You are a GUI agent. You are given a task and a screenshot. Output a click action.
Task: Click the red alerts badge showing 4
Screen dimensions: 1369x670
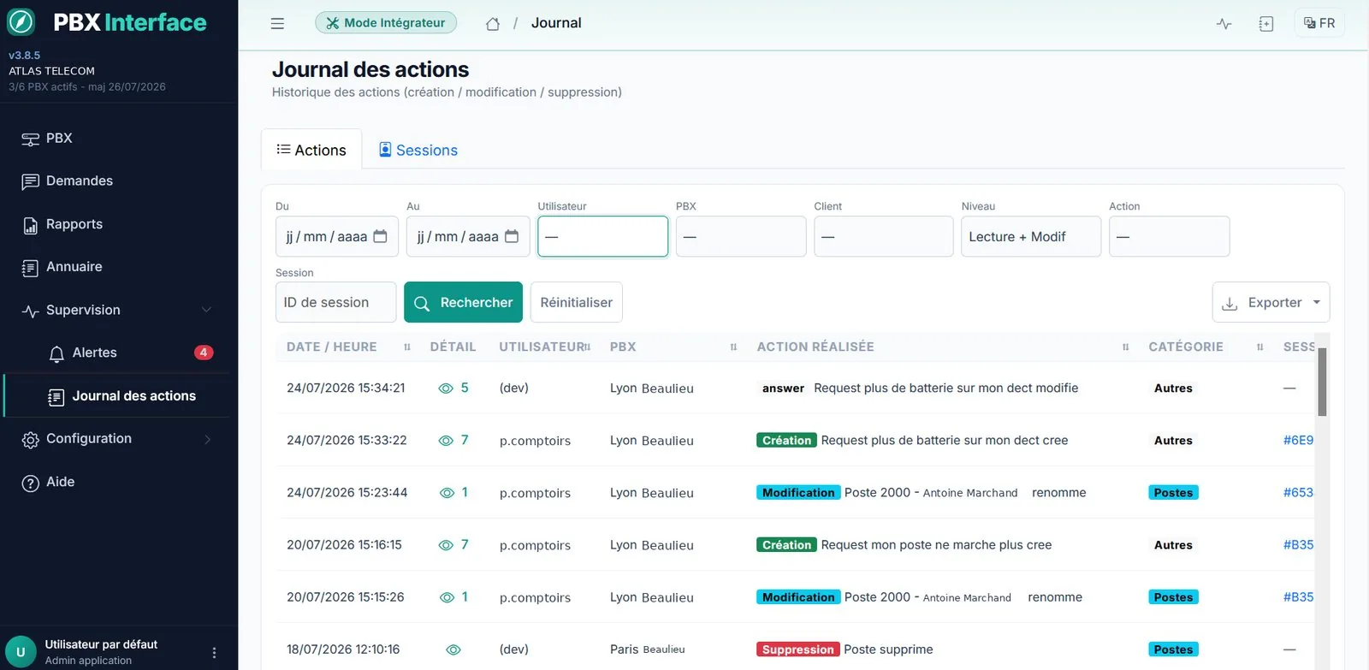point(204,353)
